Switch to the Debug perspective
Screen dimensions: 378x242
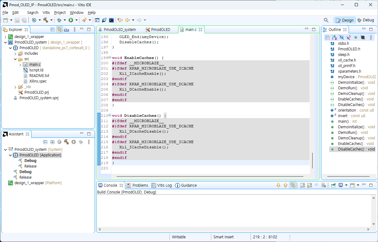[366, 20]
